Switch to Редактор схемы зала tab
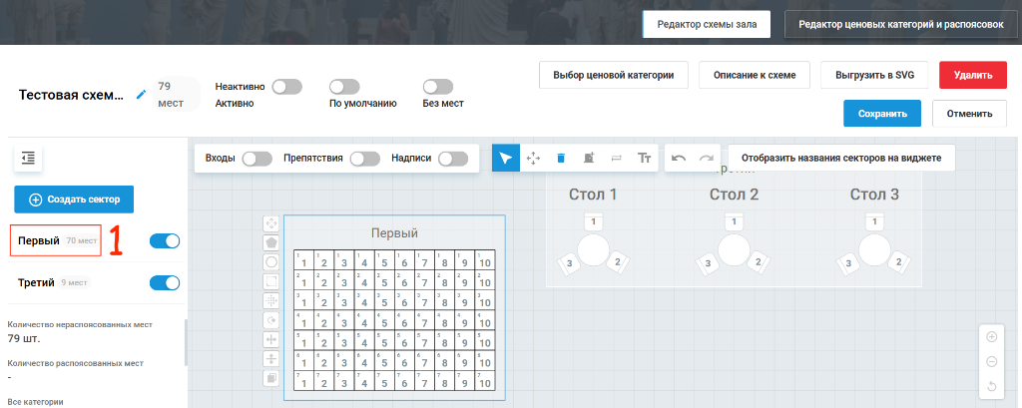This screenshot has width=1022, height=408. coord(707,24)
